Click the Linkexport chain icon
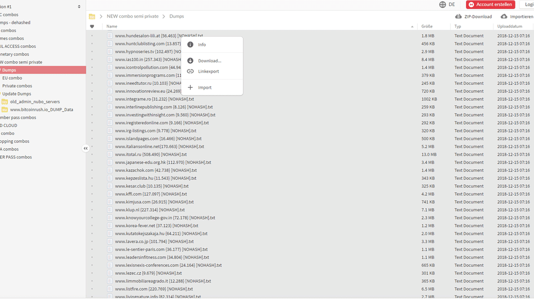 click(x=191, y=71)
